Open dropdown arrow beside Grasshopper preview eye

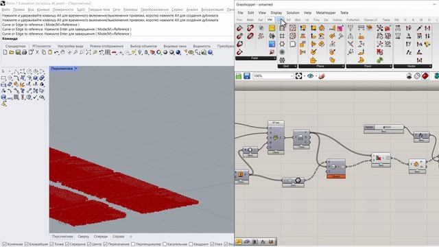click(x=316, y=76)
